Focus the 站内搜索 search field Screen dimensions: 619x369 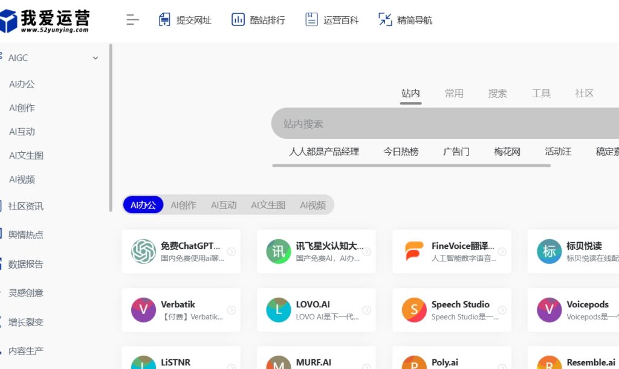[445, 123]
